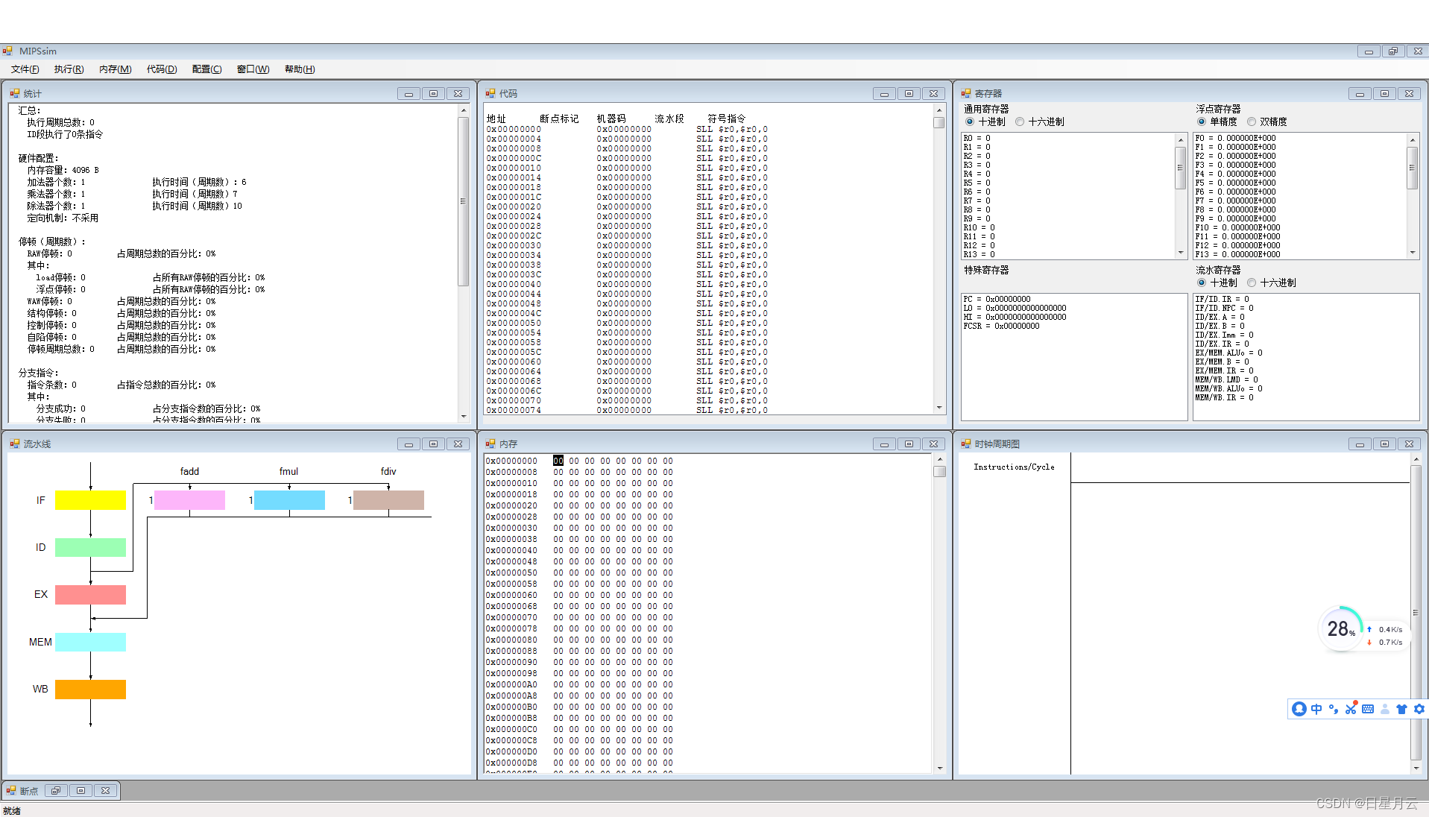1429x817 pixels.
Task: Select 十进制 for pipeline registers
Action: point(1202,283)
